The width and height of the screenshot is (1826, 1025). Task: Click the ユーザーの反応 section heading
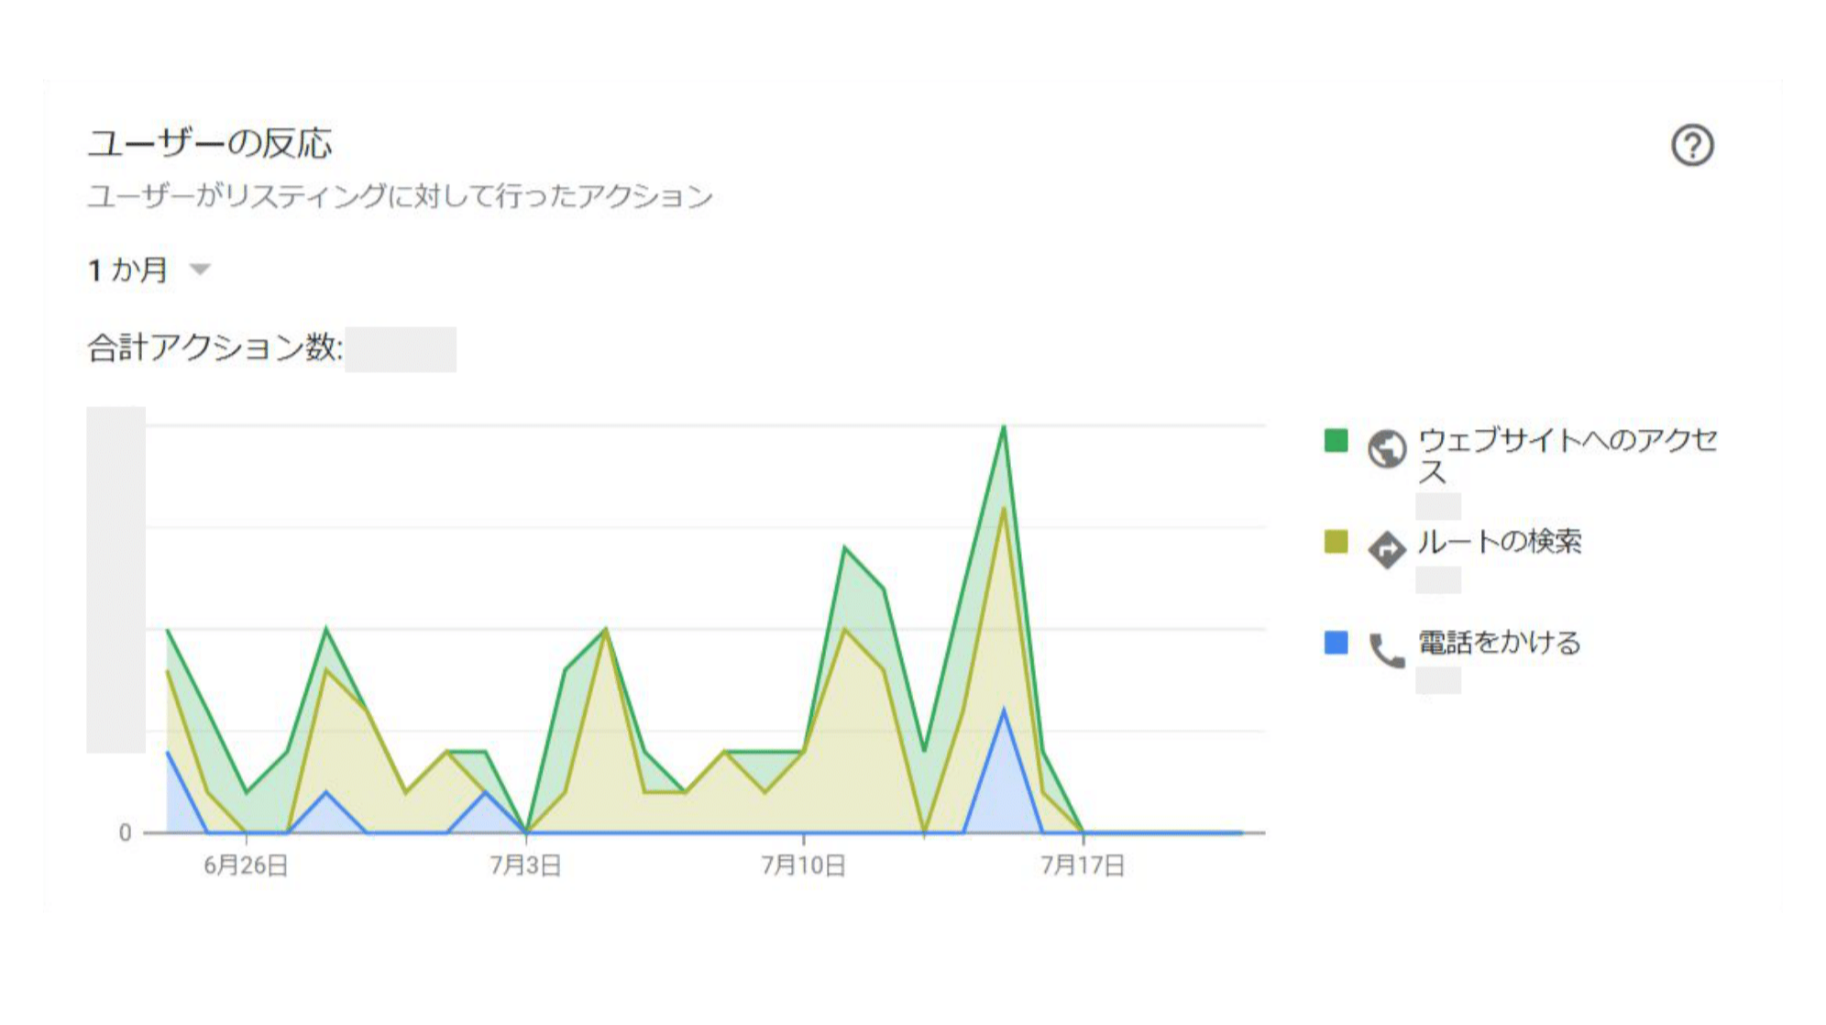[x=210, y=144]
